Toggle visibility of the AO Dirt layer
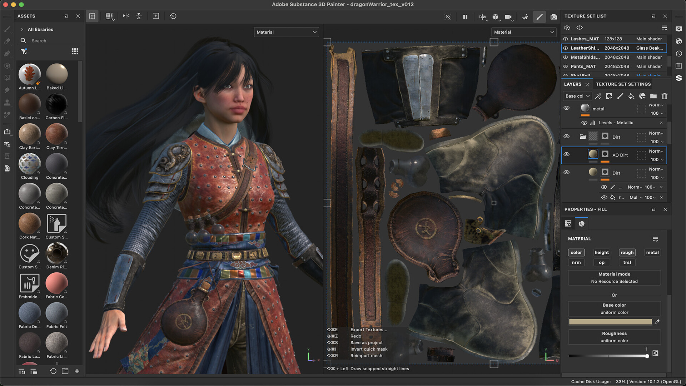The height and width of the screenshot is (386, 686). click(566, 155)
